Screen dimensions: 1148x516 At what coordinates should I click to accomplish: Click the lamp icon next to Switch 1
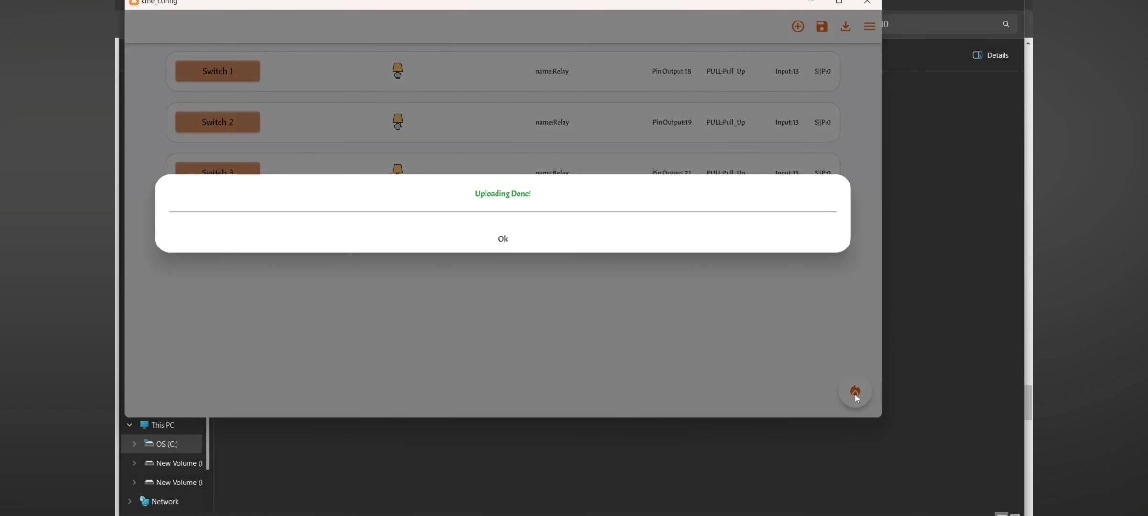(x=397, y=71)
